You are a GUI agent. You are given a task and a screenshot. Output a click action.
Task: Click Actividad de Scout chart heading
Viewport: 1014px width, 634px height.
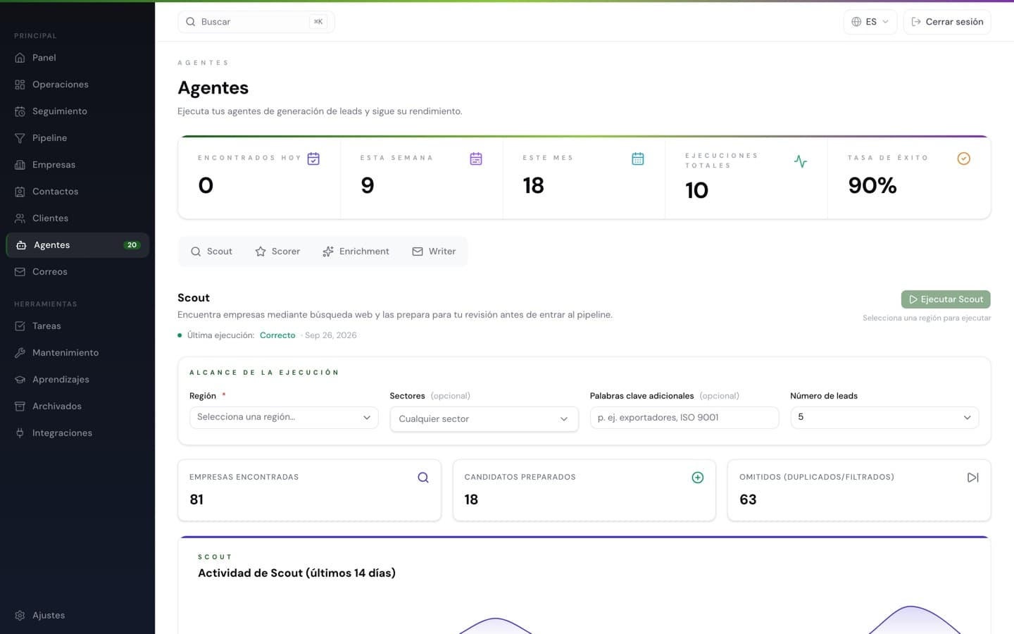[x=296, y=573]
